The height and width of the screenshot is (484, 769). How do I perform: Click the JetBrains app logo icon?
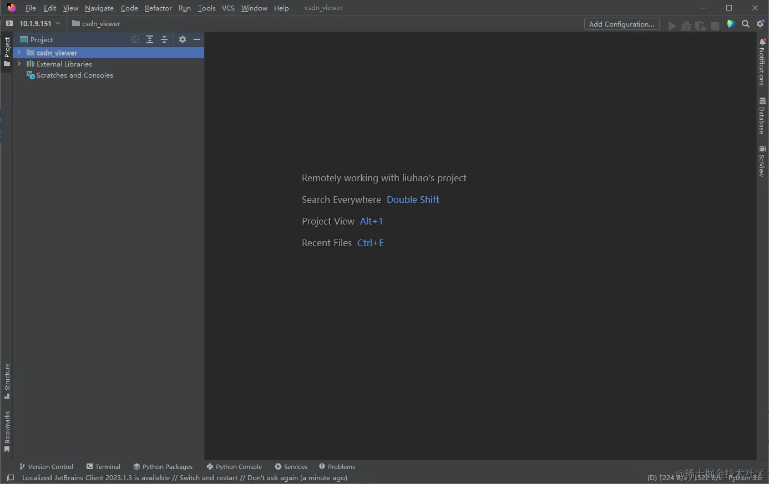pos(11,8)
